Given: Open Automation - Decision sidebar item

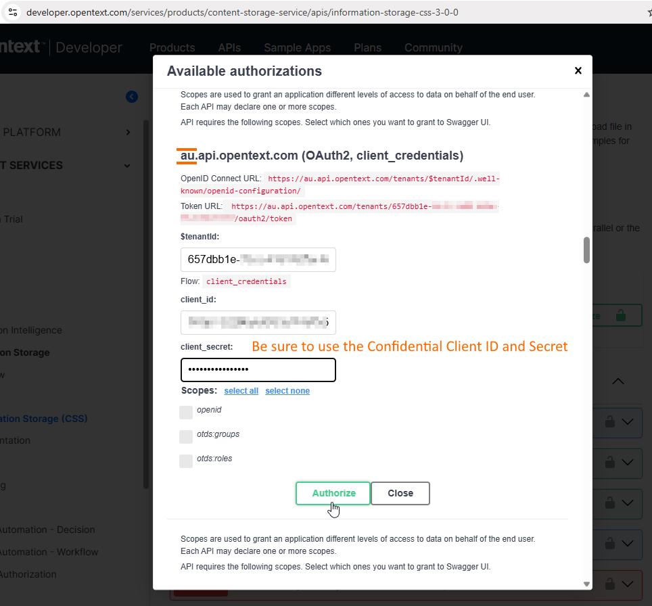Looking at the screenshot, I should 47,530.
